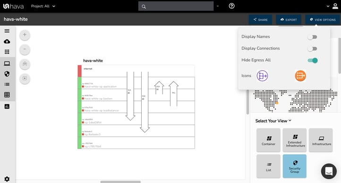
Task: Click the zoom out minus button
Action: pyautogui.click(x=25, y=49)
